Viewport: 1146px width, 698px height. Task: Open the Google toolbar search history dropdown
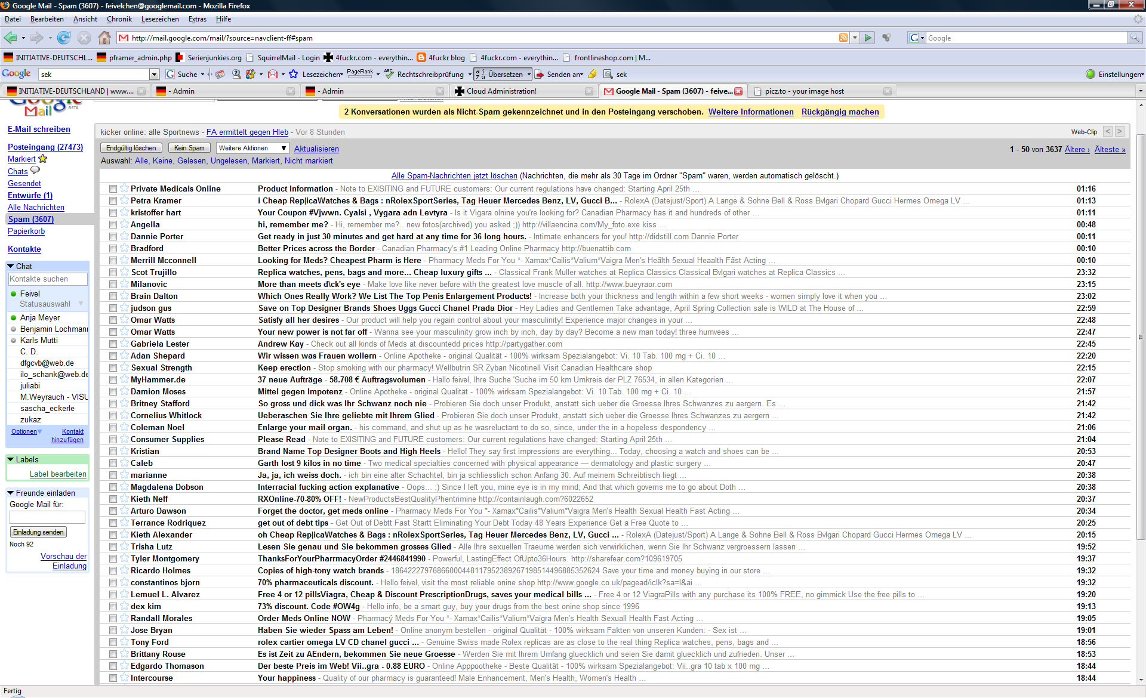154,75
